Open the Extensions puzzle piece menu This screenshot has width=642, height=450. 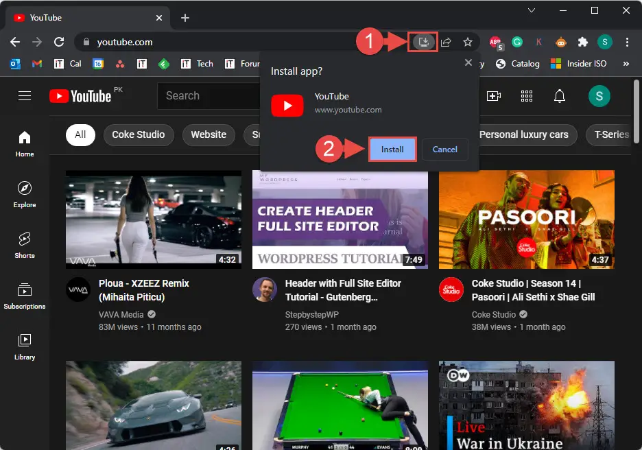click(582, 42)
